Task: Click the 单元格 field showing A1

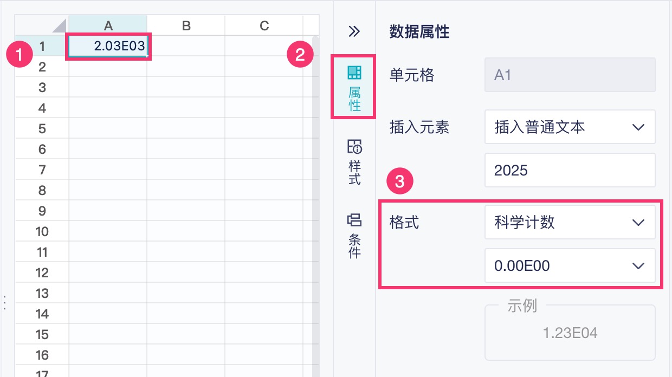Action: point(570,75)
